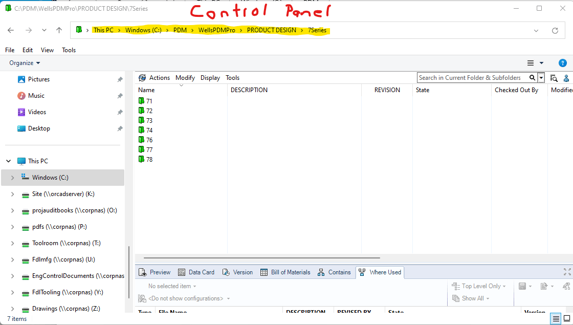Screen dimensions: 573x325
Task: Toggle Top Level Only display mode
Action: [478, 286]
